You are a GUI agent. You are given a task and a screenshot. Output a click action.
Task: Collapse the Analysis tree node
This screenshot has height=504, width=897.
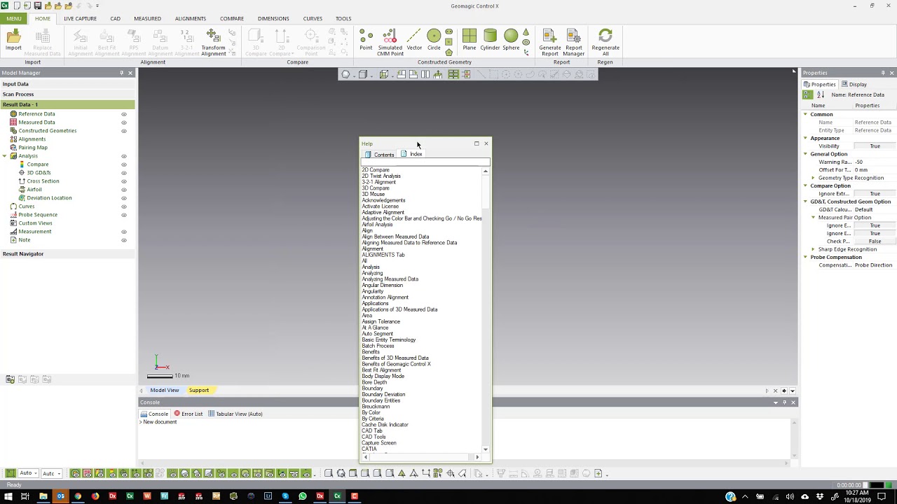point(4,156)
